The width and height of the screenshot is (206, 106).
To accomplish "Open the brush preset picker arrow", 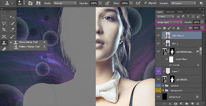I will pyautogui.click(x=24, y=3).
